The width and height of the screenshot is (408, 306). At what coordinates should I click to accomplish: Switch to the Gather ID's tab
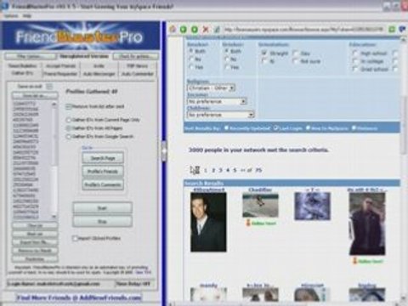22,73
